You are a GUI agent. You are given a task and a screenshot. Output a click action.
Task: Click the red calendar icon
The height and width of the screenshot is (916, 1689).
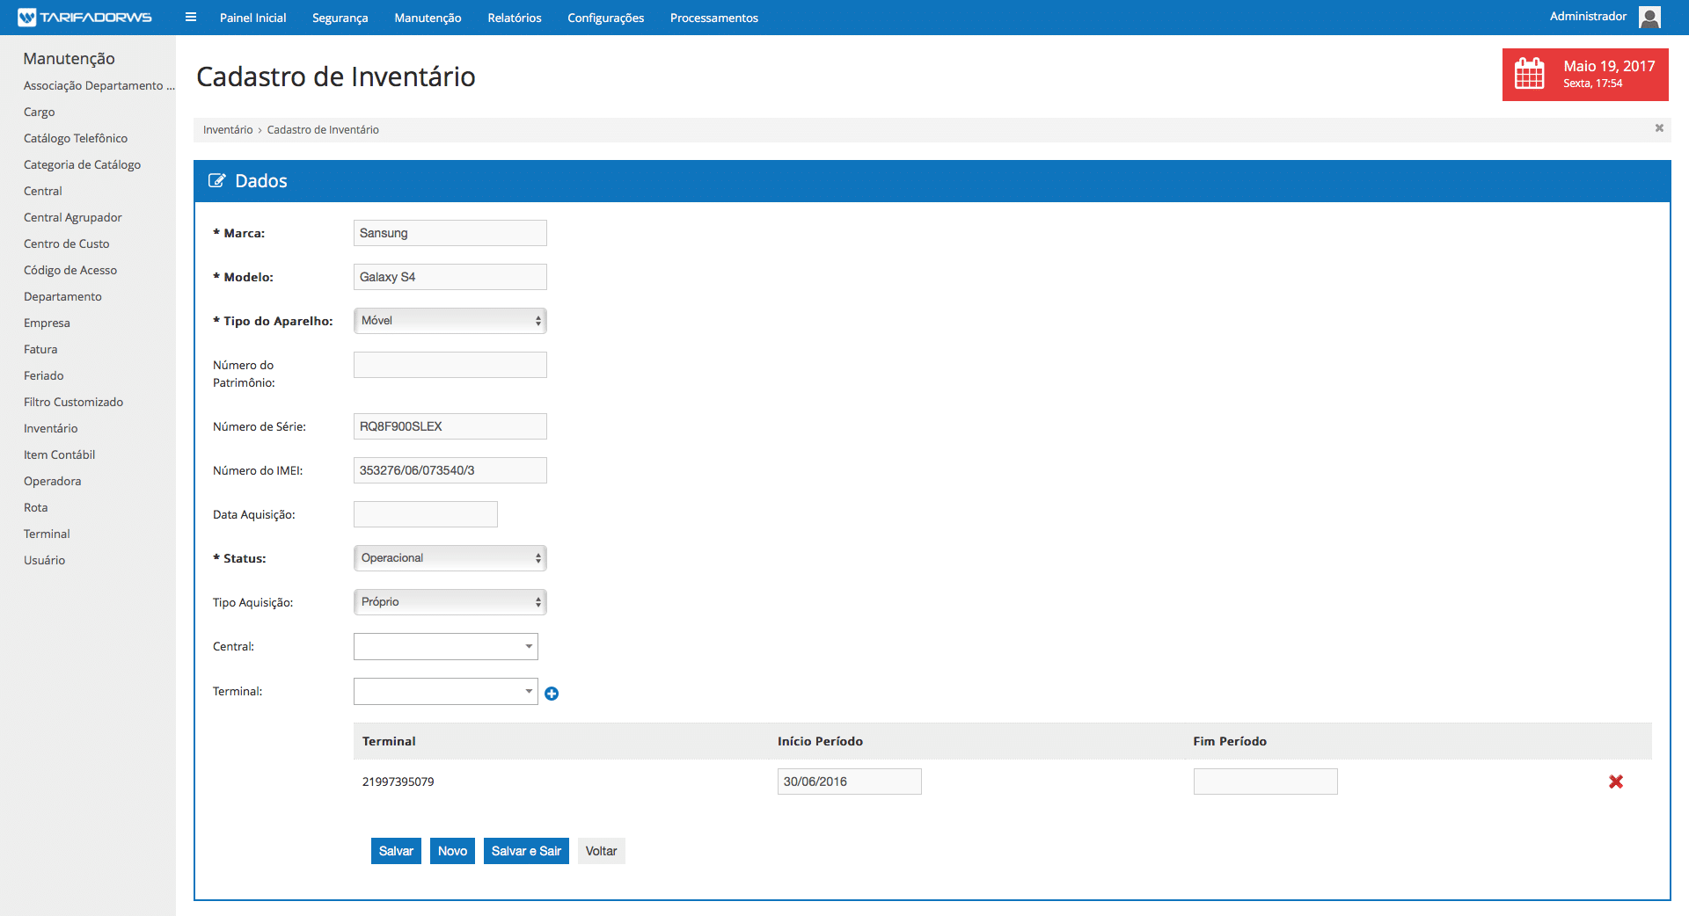[x=1529, y=74]
